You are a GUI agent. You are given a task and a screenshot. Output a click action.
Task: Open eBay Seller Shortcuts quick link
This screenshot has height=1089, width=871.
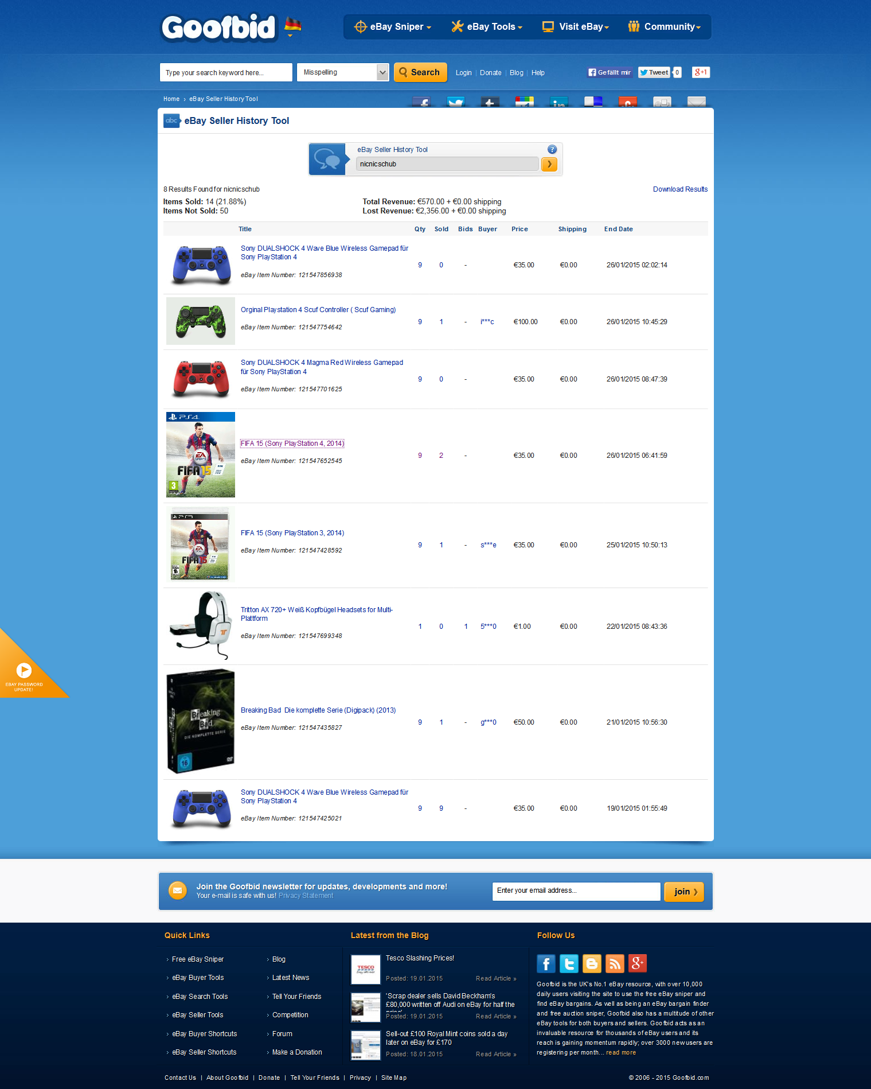tap(204, 1052)
